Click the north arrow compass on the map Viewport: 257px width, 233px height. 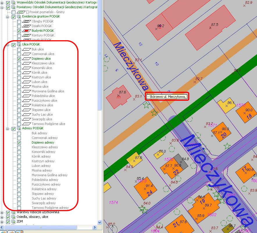113,229
